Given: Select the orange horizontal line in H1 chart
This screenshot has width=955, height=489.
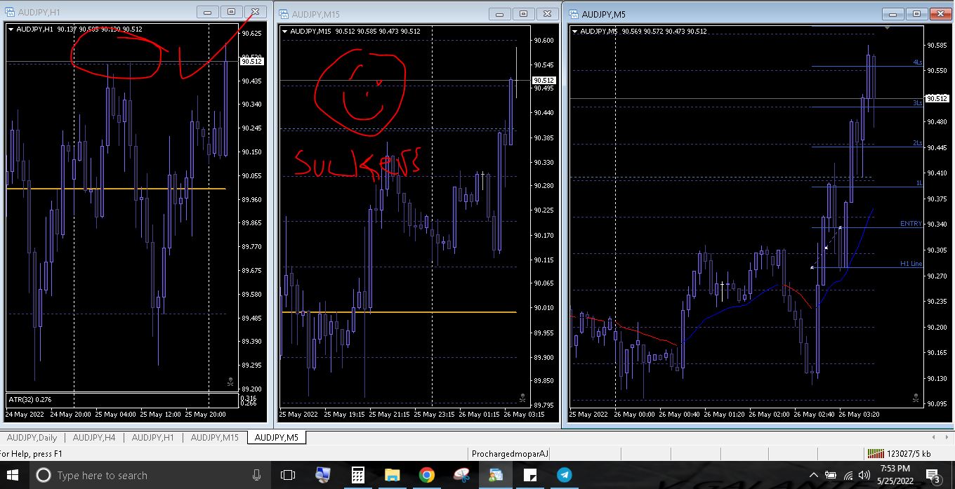Looking at the screenshot, I should coord(116,188).
